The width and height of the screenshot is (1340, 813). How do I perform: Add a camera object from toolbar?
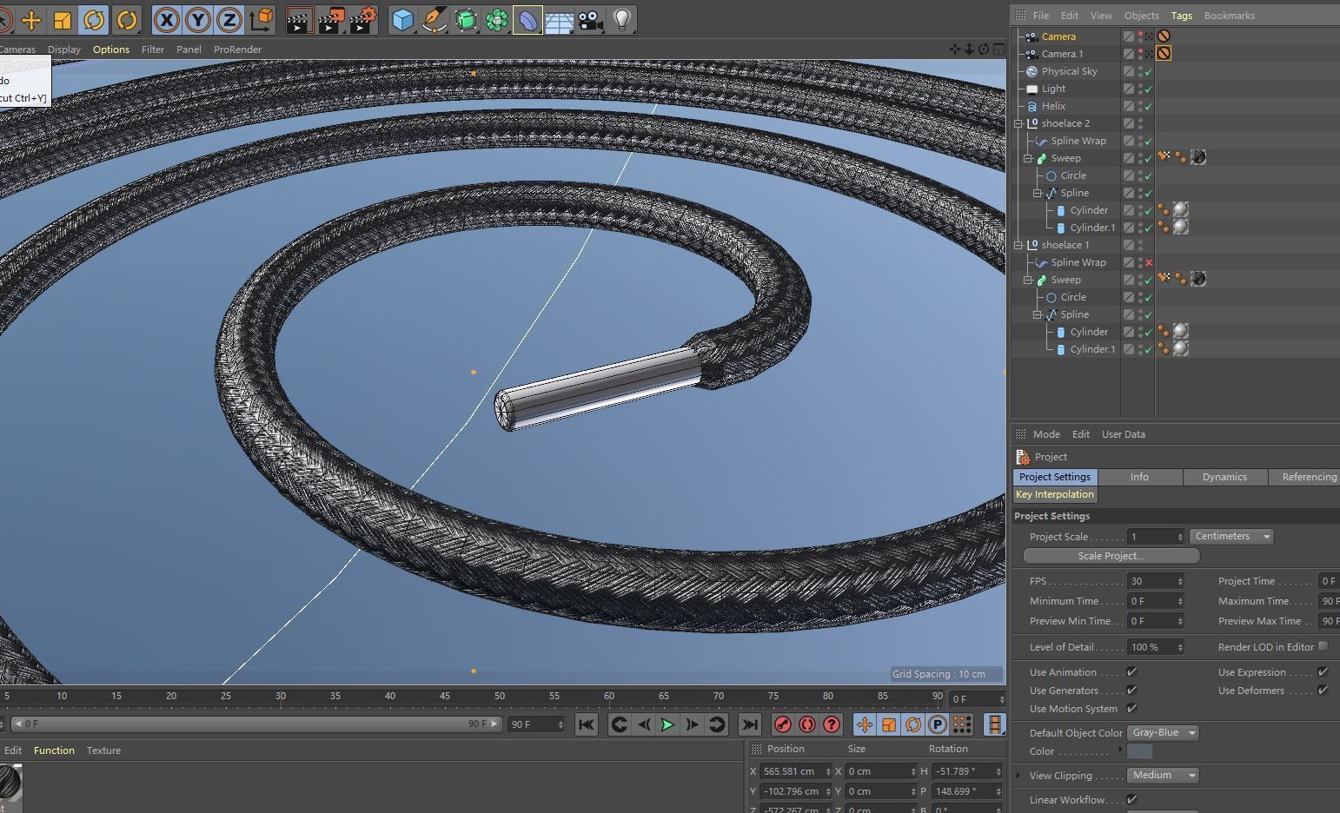[591, 19]
